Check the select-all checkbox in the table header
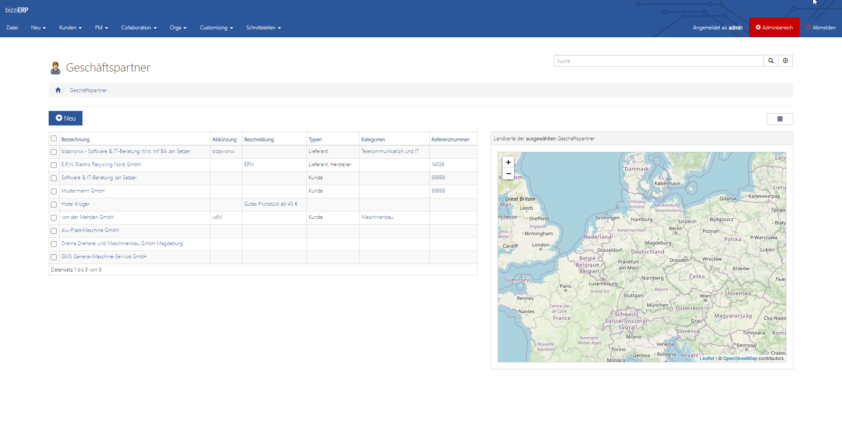Screen dimensions: 842x425 click(x=54, y=138)
